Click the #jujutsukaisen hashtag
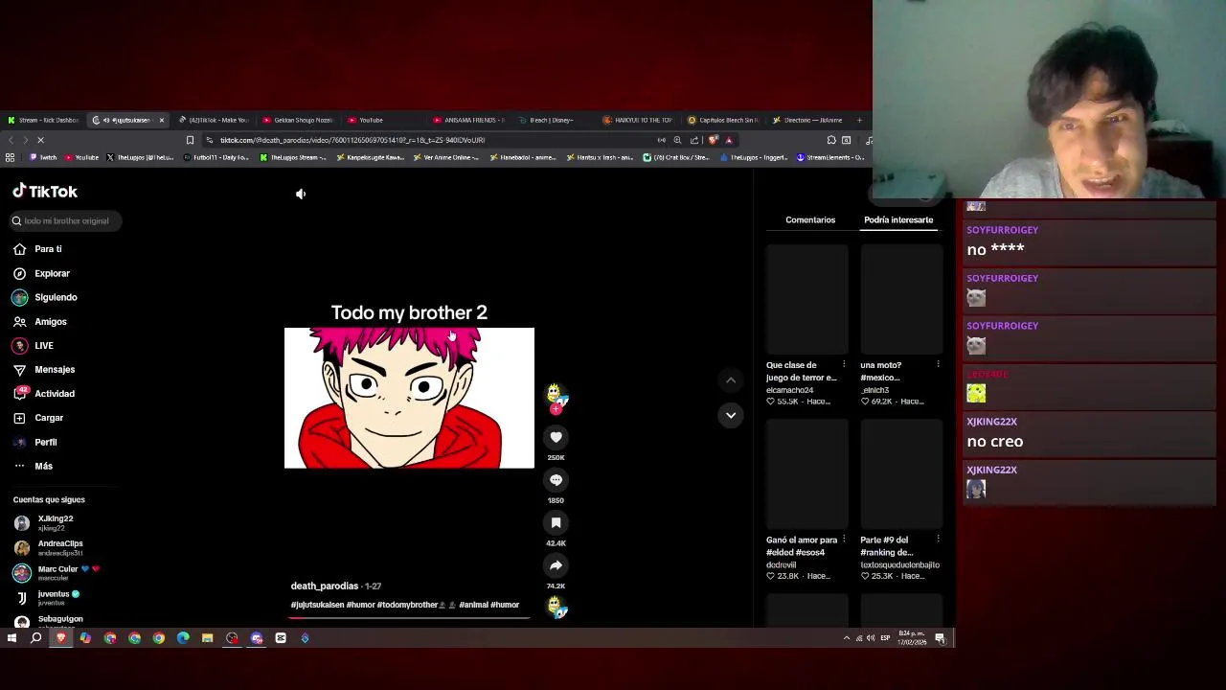 (317, 605)
